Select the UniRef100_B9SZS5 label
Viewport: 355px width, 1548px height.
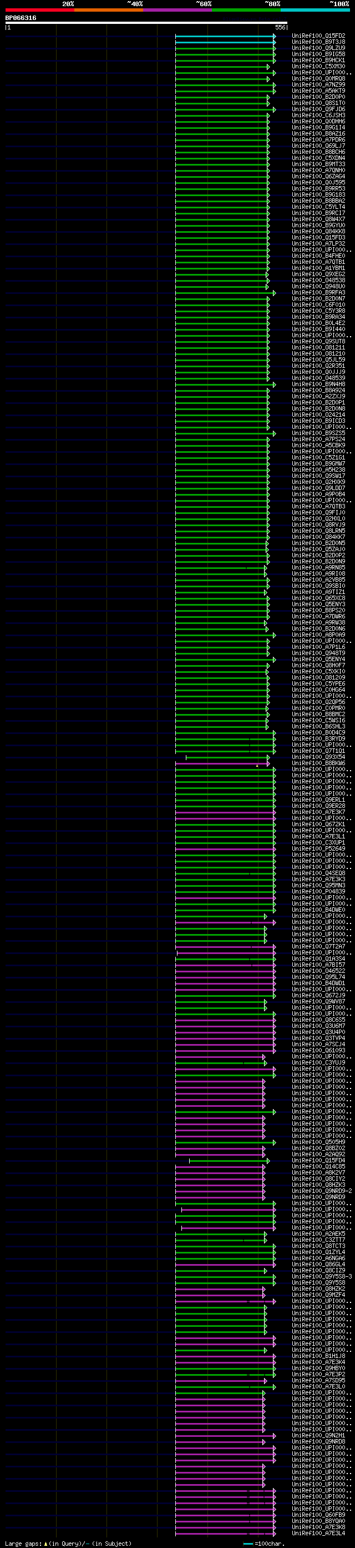(318, 433)
